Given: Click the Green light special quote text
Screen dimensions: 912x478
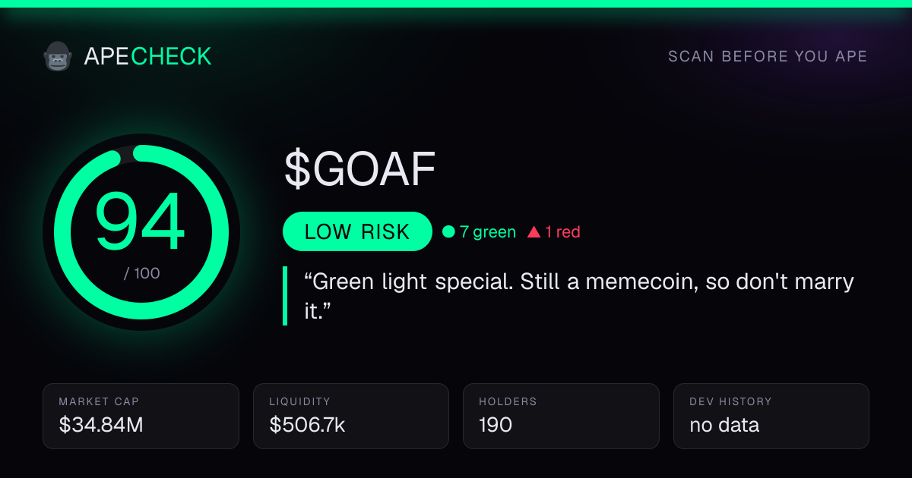Looking at the screenshot, I should point(578,296).
